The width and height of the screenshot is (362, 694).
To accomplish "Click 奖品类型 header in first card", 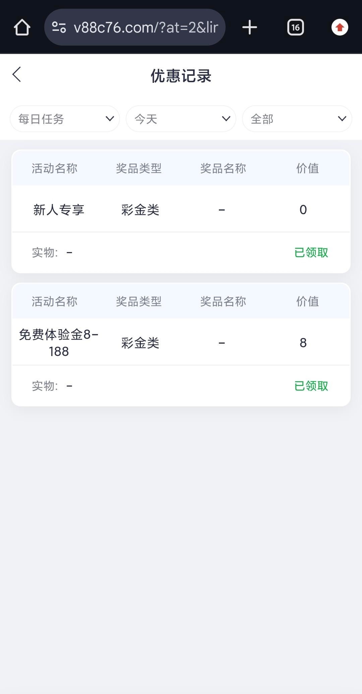I will tap(139, 168).
